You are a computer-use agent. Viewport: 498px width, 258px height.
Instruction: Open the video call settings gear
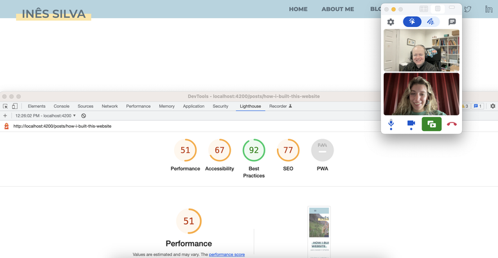pyautogui.click(x=391, y=22)
